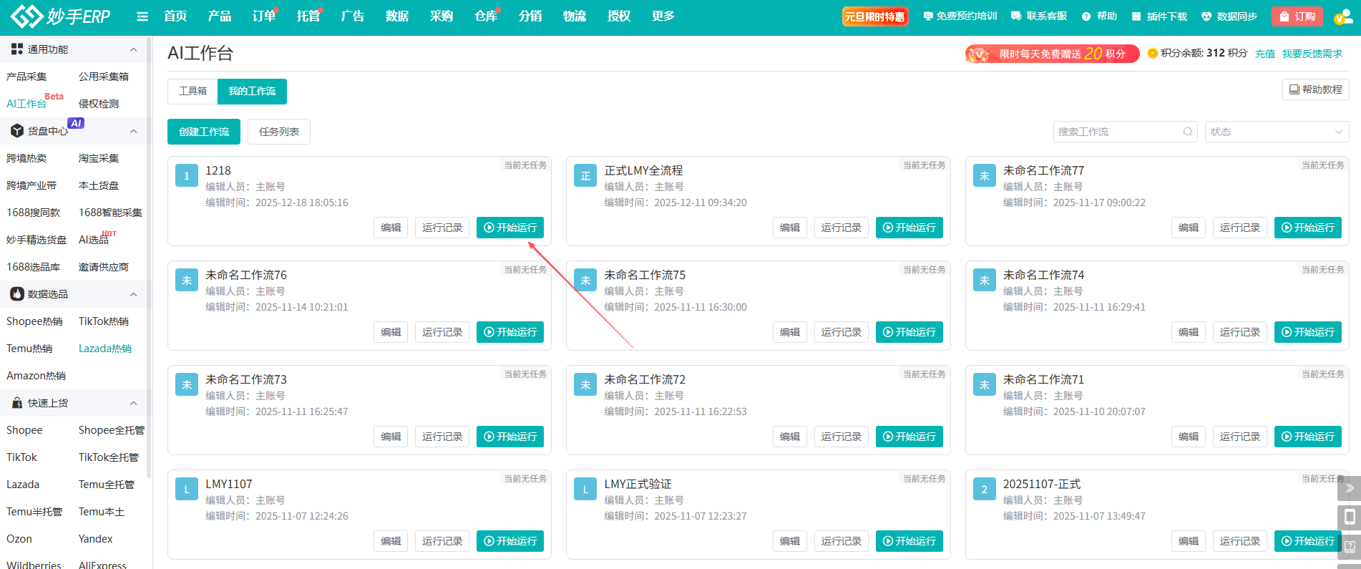The height and width of the screenshot is (569, 1361).
Task: Click the 数据选品 flame icon
Action: [17, 294]
